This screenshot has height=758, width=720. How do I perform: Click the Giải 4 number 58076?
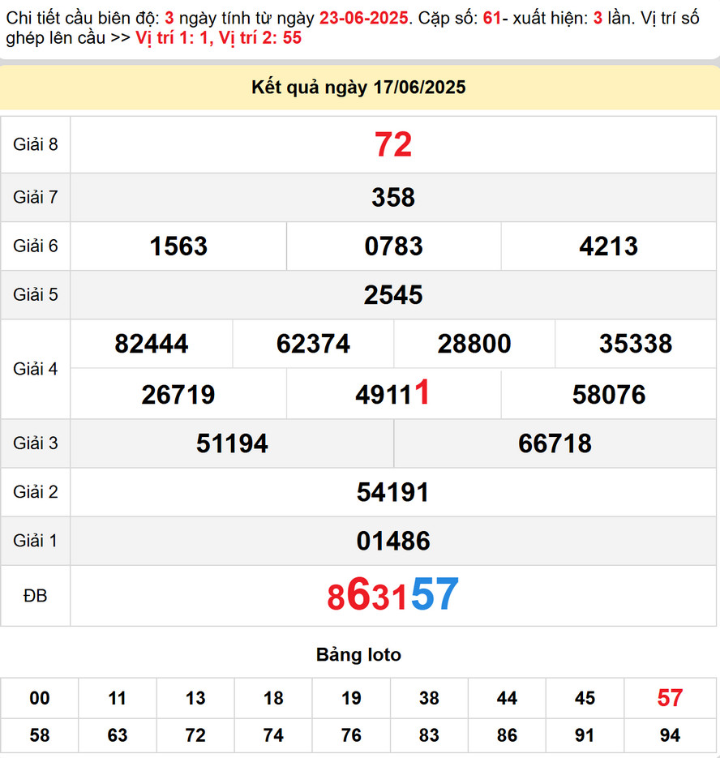point(609,395)
